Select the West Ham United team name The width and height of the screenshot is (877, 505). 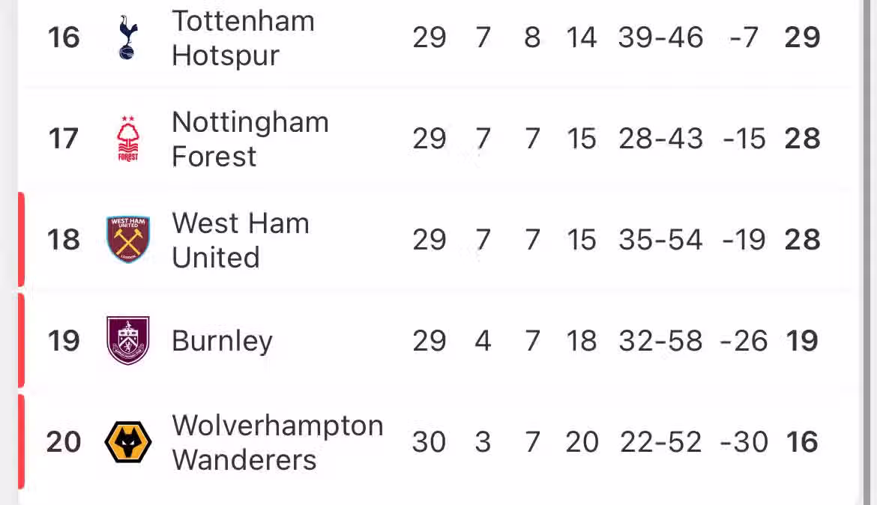tap(240, 240)
